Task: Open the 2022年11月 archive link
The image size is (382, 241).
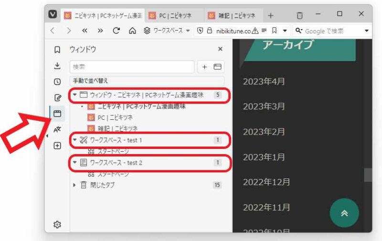Action: (266, 208)
